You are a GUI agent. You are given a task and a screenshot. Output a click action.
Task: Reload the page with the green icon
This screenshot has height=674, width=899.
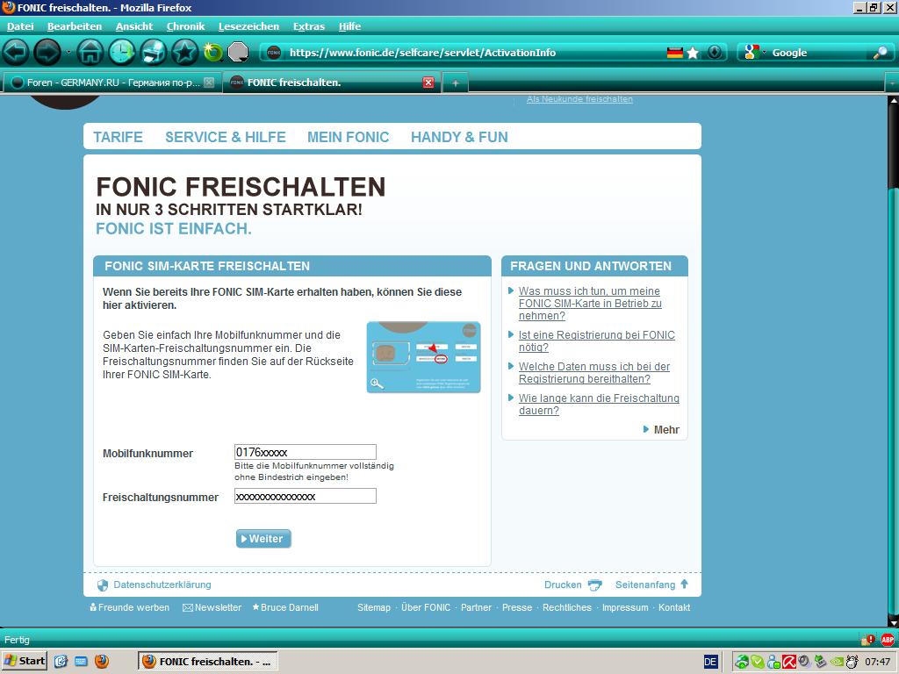pos(213,52)
